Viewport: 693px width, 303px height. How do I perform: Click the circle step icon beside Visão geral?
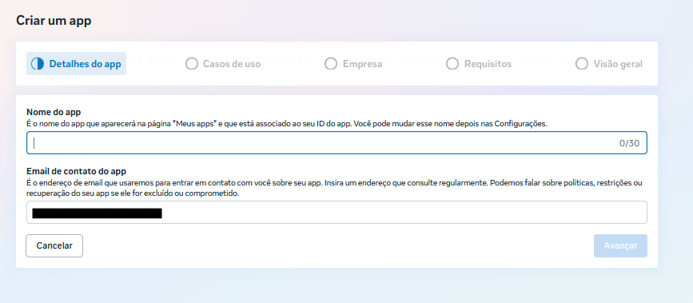[582, 64]
